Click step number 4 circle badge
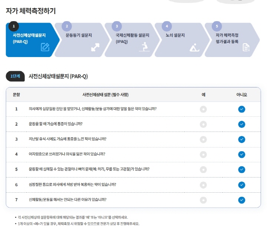Screen dimensions: 267x229 tap(167, 26)
